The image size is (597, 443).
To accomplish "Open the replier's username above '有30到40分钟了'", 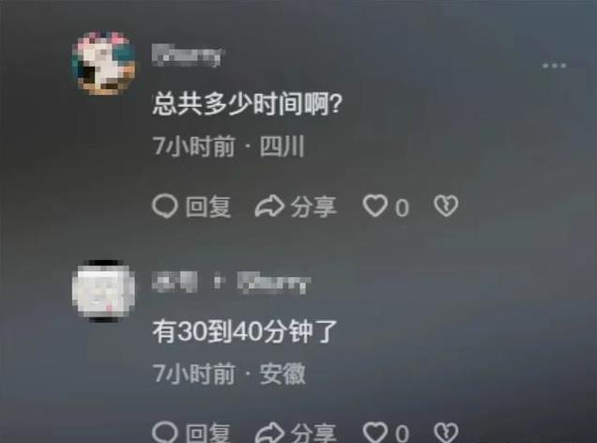I will pos(175,282).
